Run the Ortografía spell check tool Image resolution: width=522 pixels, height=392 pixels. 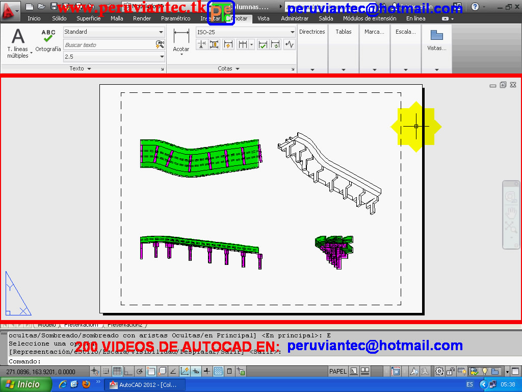[x=48, y=41]
